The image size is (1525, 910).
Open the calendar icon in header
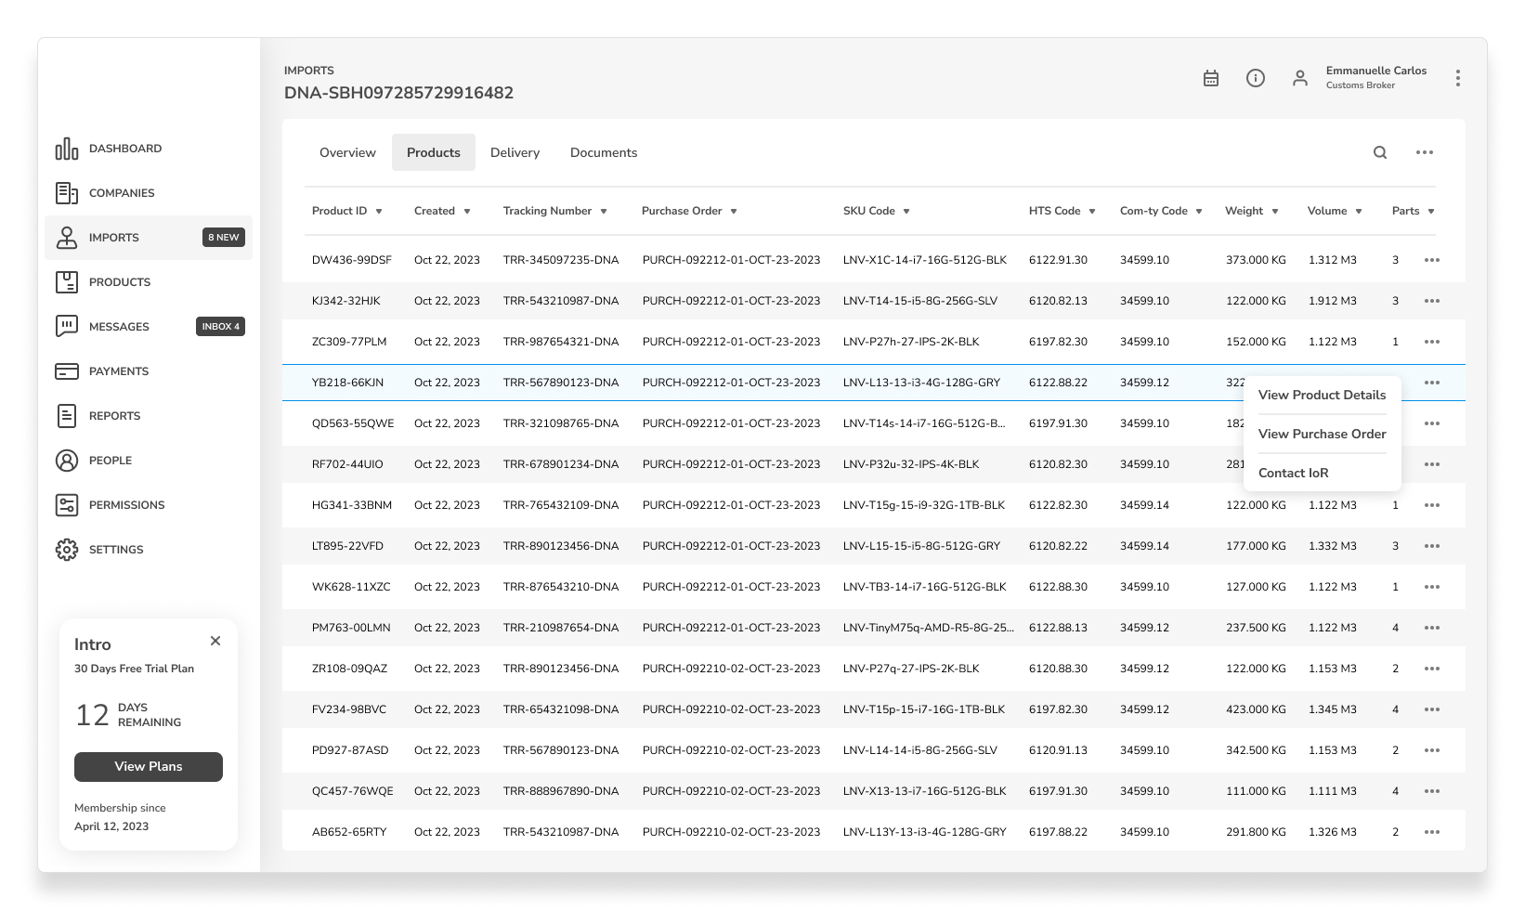click(x=1211, y=78)
